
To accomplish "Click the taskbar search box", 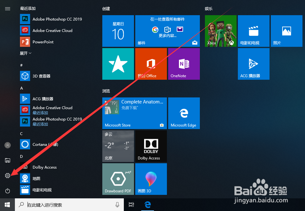I will coord(69,205).
